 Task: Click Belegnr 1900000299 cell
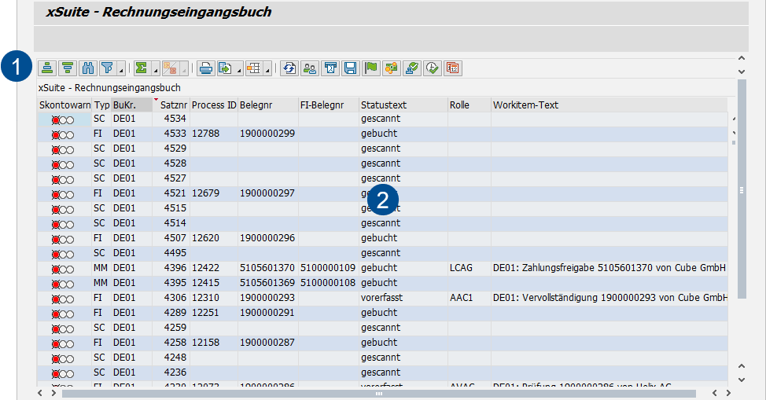[x=267, y=134]
